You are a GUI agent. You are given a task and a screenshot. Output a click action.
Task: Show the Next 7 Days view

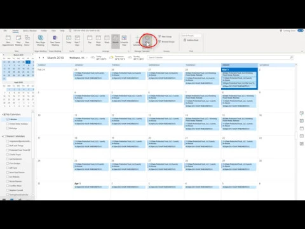coord(78,40)
